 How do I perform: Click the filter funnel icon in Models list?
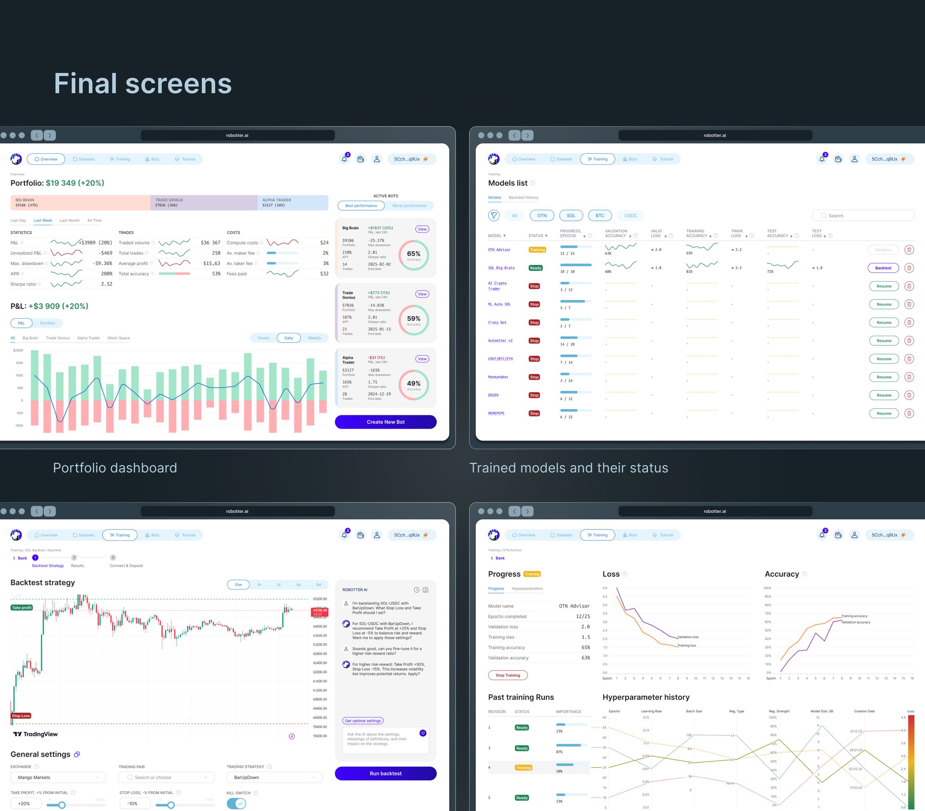[x=494, y=215]
